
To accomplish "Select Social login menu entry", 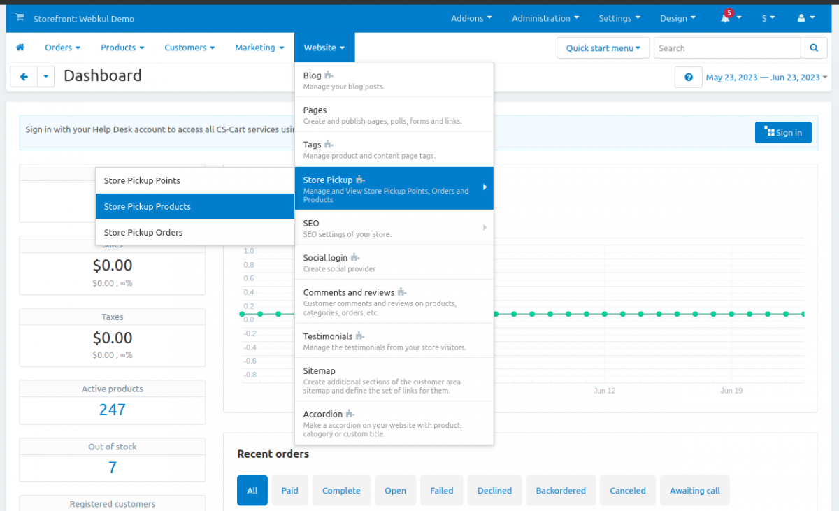I will pos(394,263).
